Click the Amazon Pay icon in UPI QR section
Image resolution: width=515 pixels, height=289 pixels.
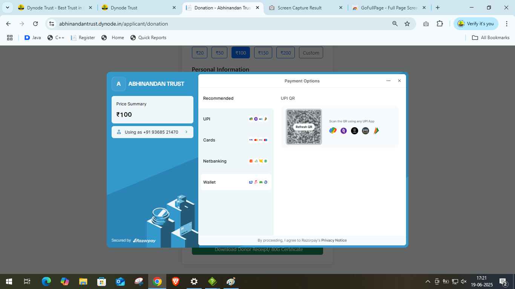pyautogui.click(x=365, y=131)
